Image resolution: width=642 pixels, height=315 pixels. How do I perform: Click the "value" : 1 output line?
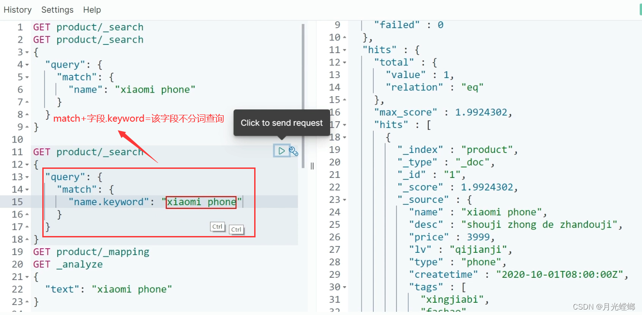pos(420,75)
